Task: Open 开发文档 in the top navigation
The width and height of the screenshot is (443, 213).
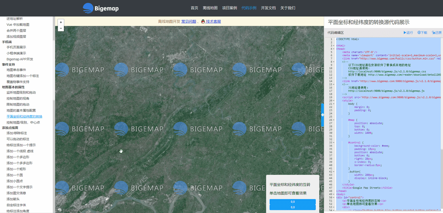Action: coord(268,8)
